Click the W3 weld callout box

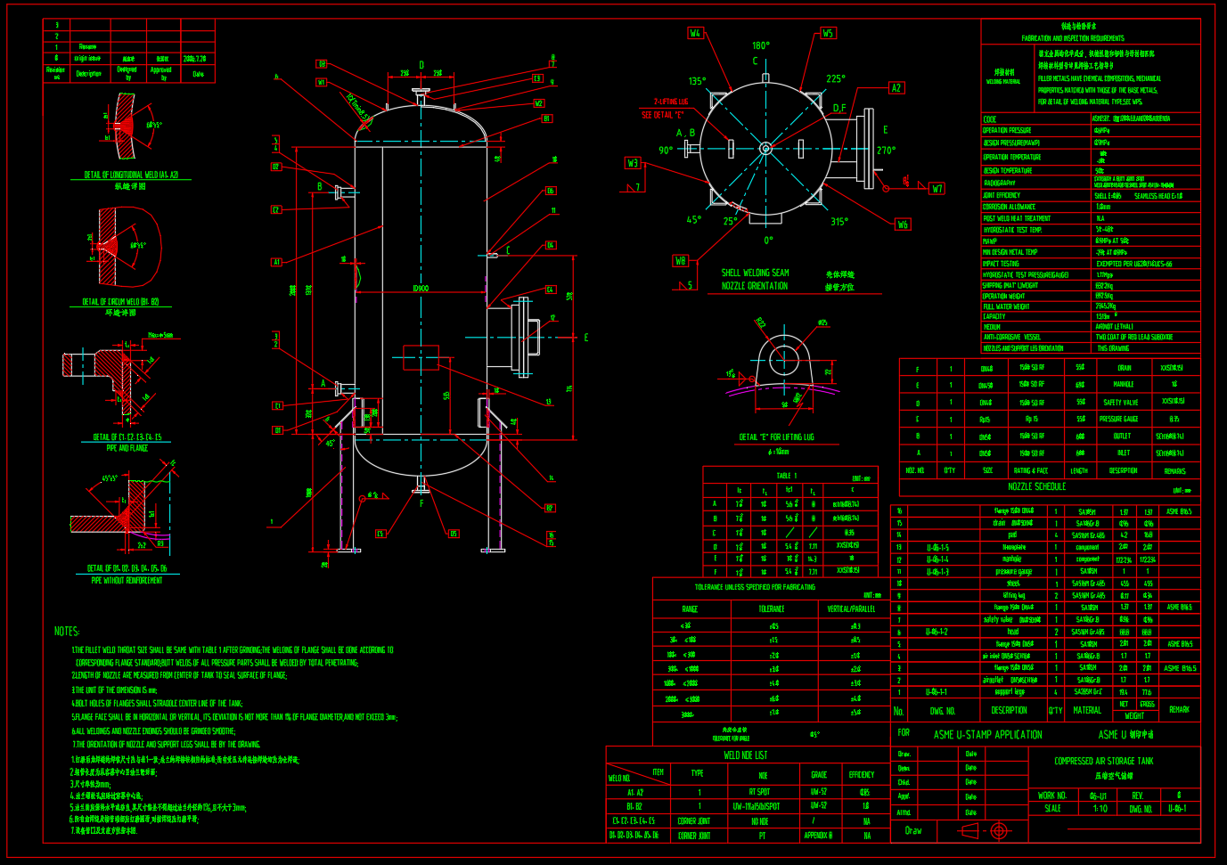coord(633,163)
